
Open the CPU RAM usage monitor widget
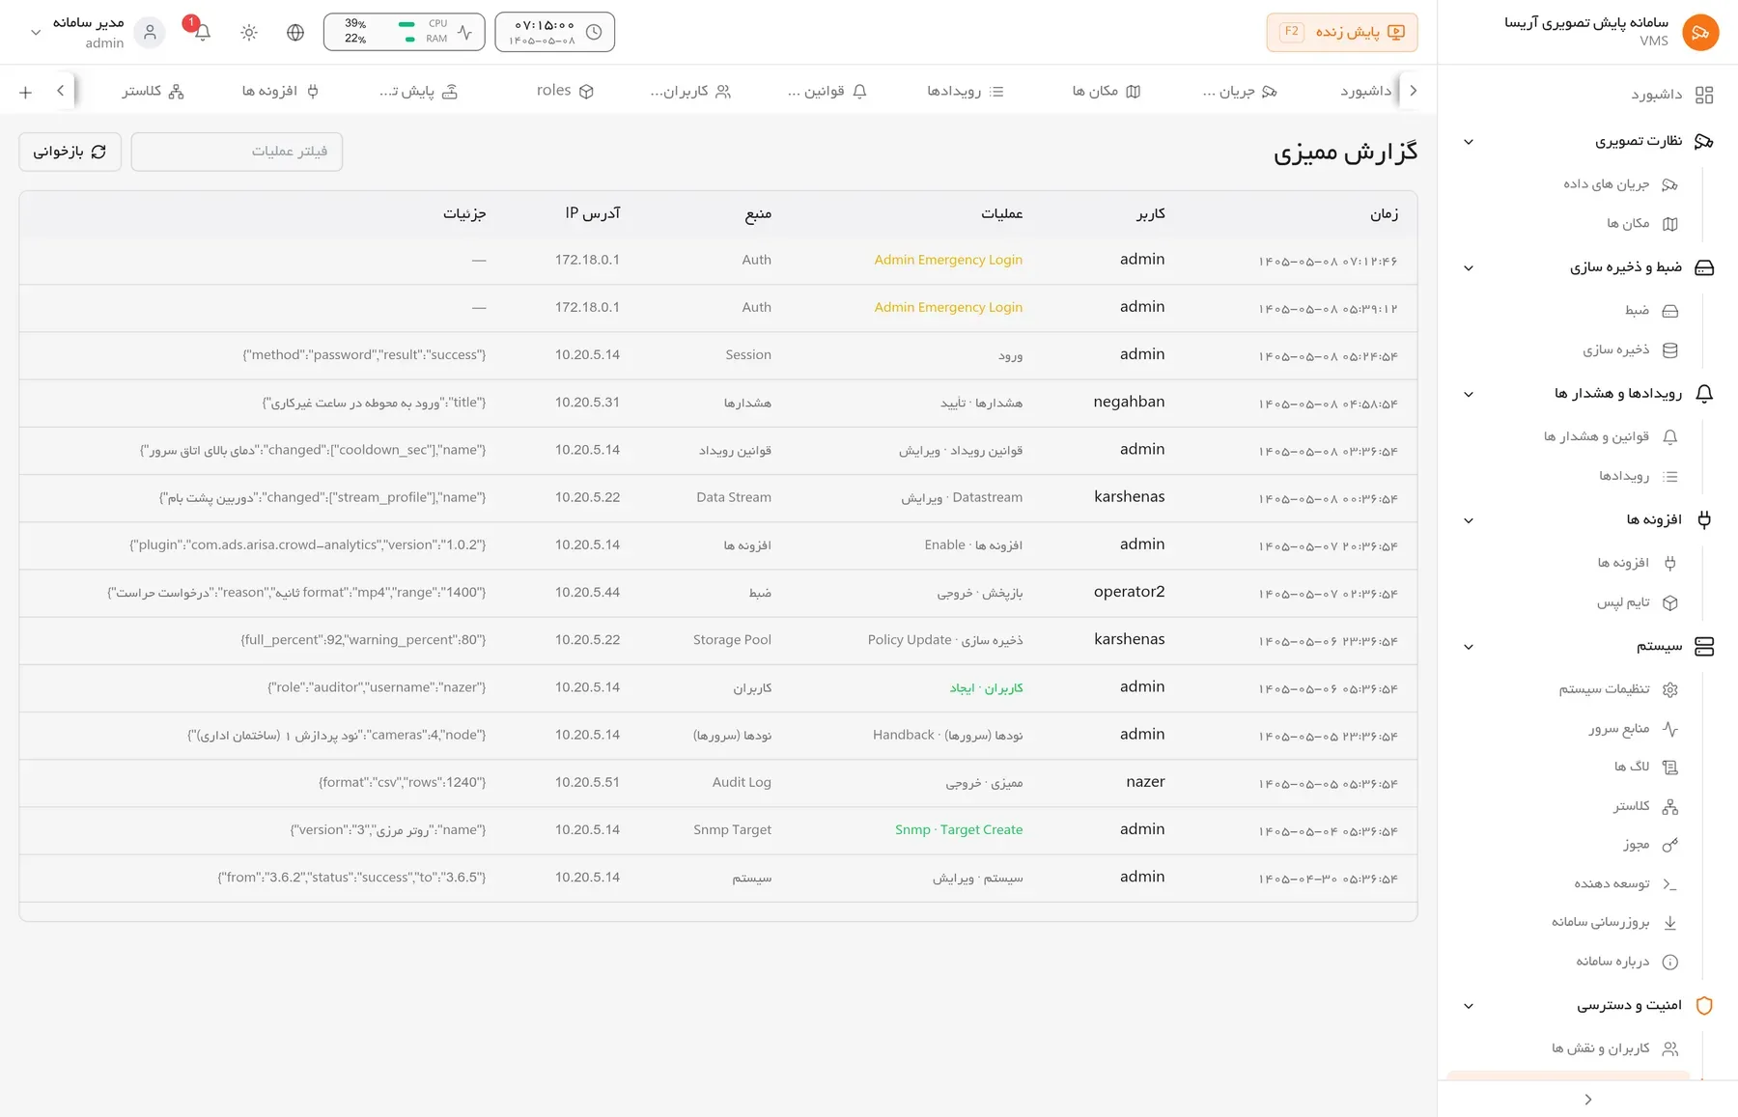405,32
